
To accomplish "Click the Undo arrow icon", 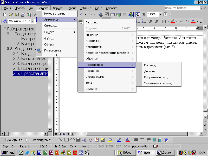I will pyautogui.click(x=81, y=15).
